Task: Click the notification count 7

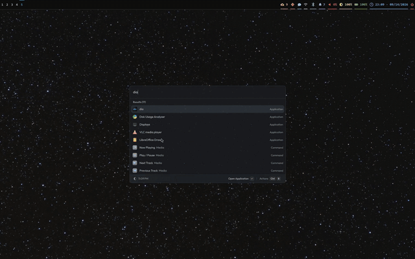Action: coord(324,5)
